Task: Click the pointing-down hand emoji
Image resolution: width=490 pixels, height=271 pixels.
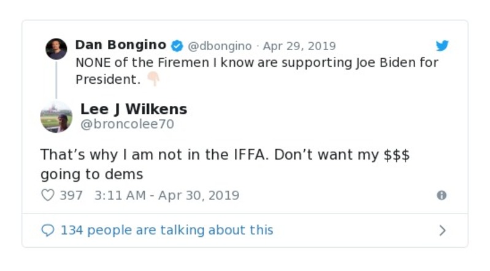Action: (x=153, y=79)
